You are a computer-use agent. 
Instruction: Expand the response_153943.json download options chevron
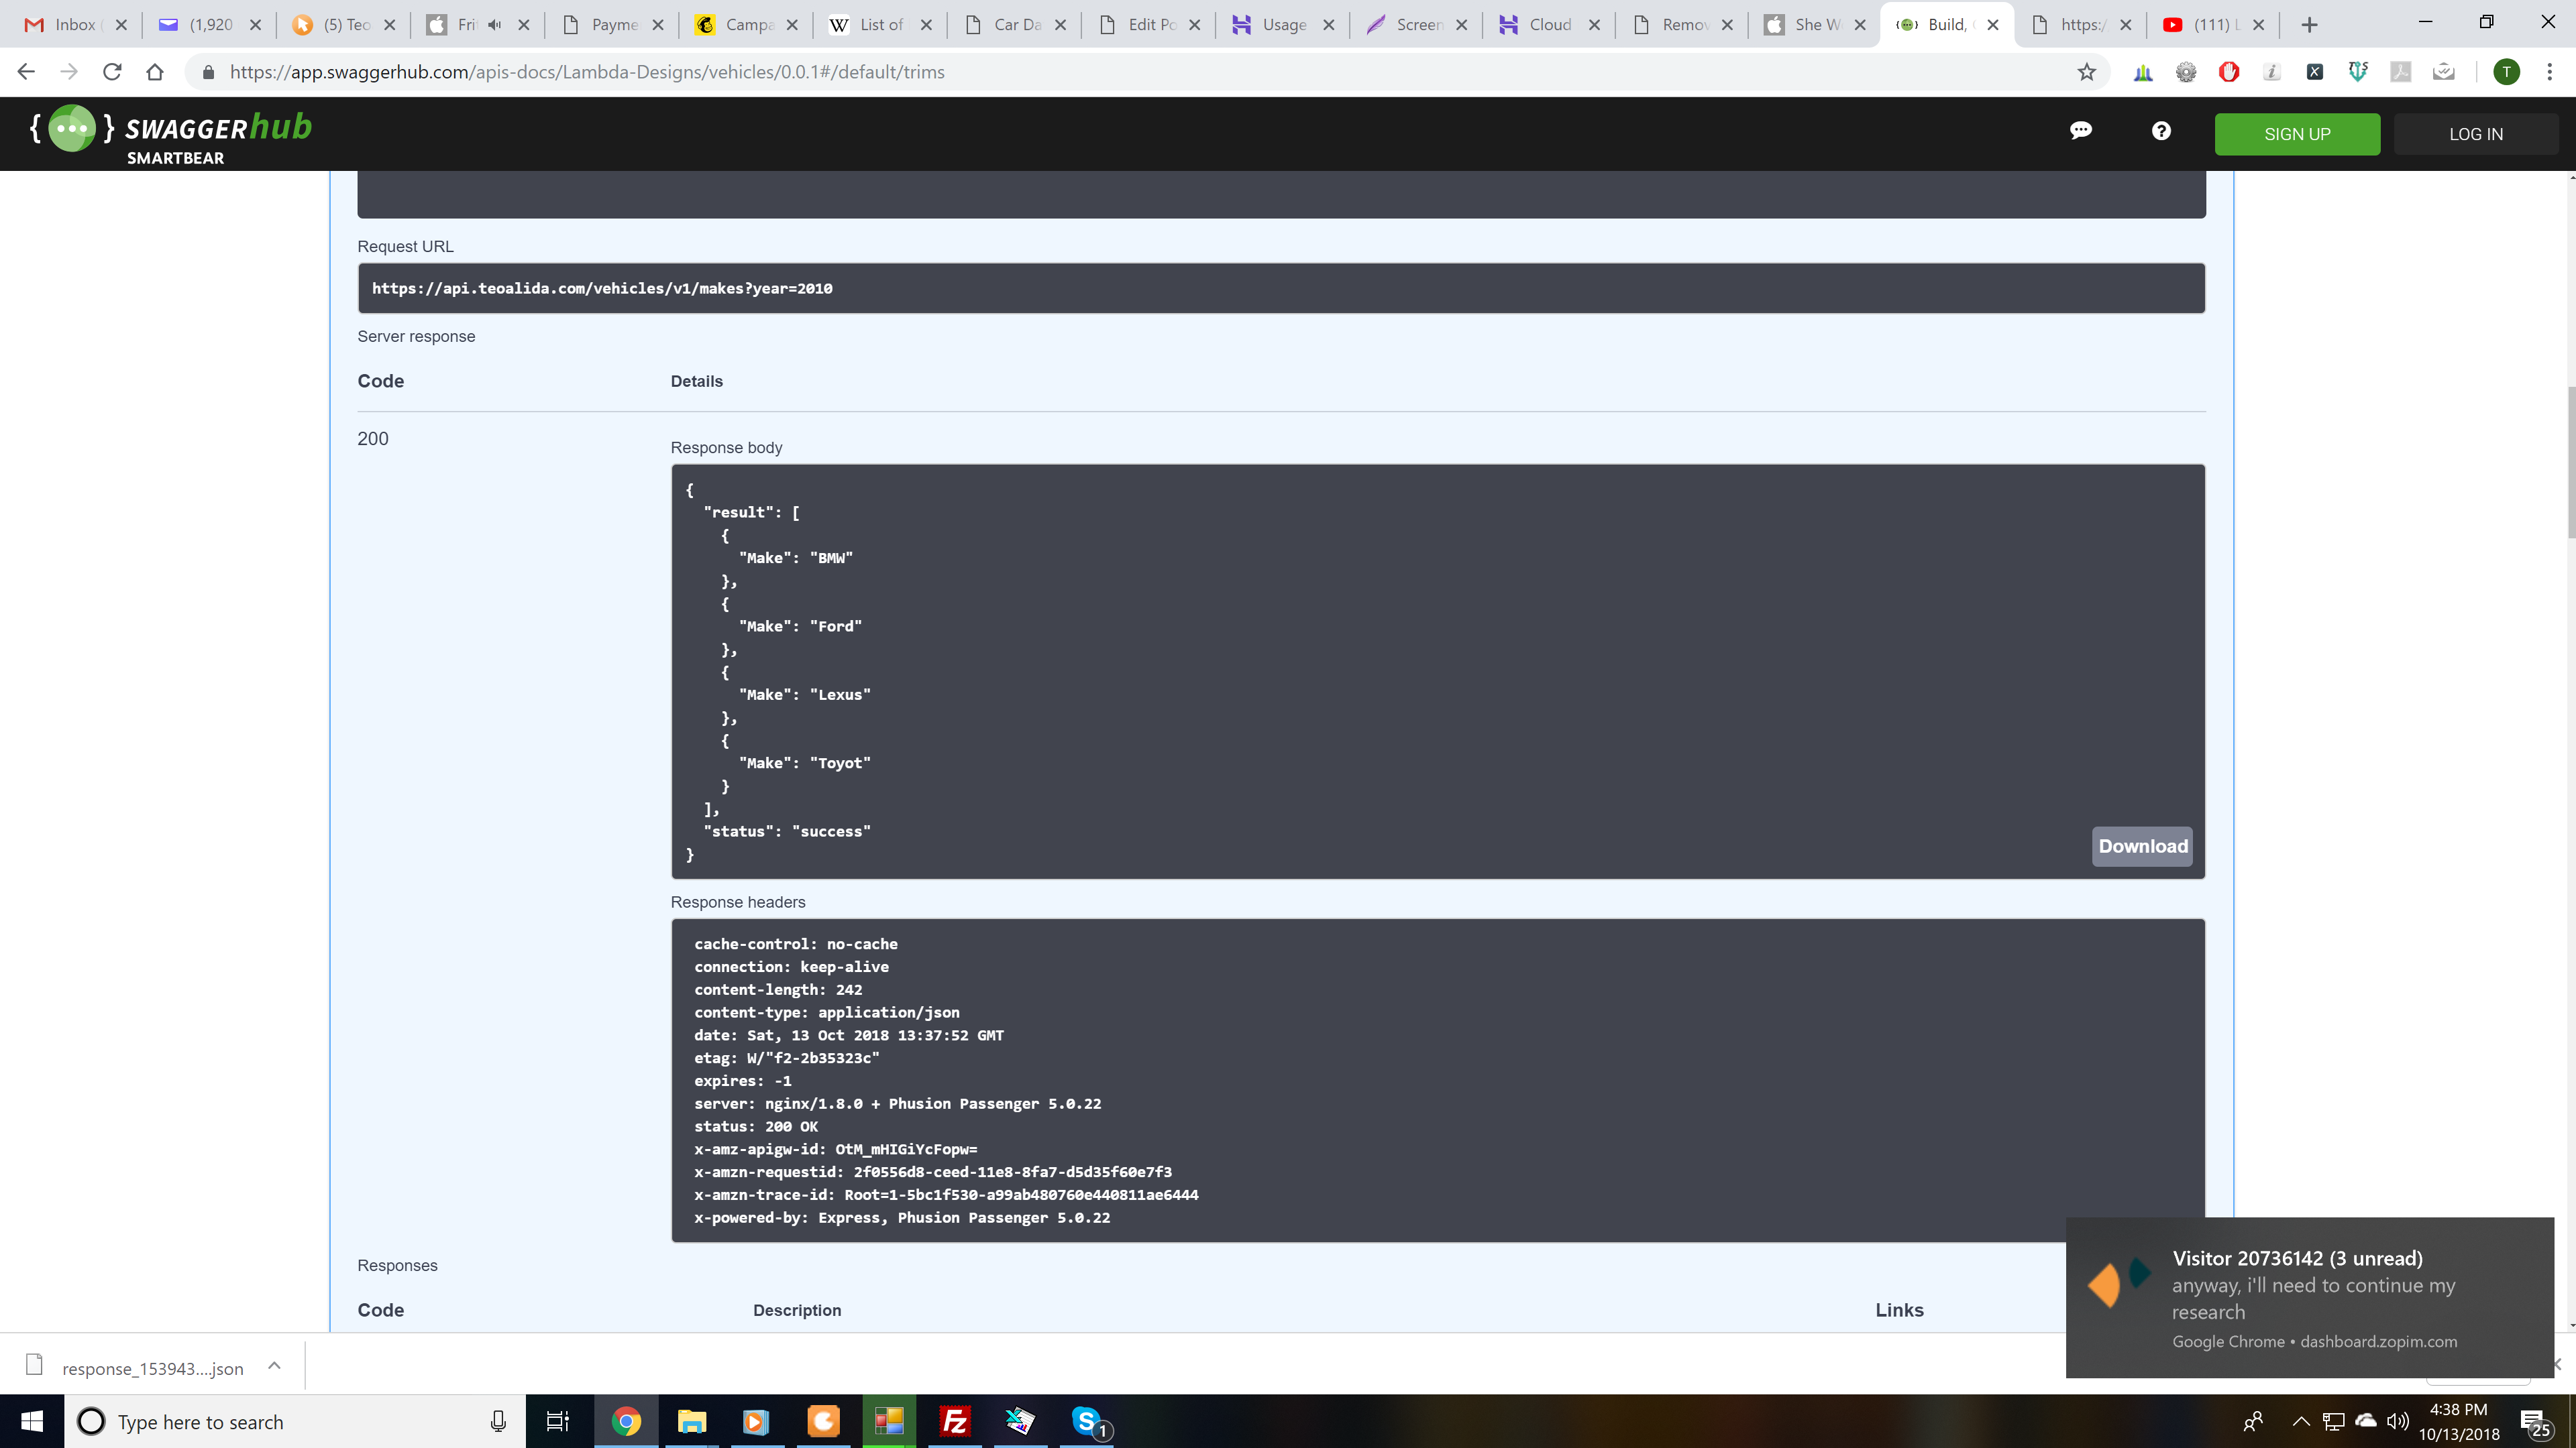click(273, 1366)
